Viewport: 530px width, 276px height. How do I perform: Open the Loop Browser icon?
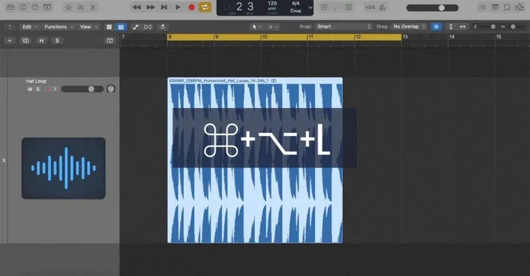[507, 7]
